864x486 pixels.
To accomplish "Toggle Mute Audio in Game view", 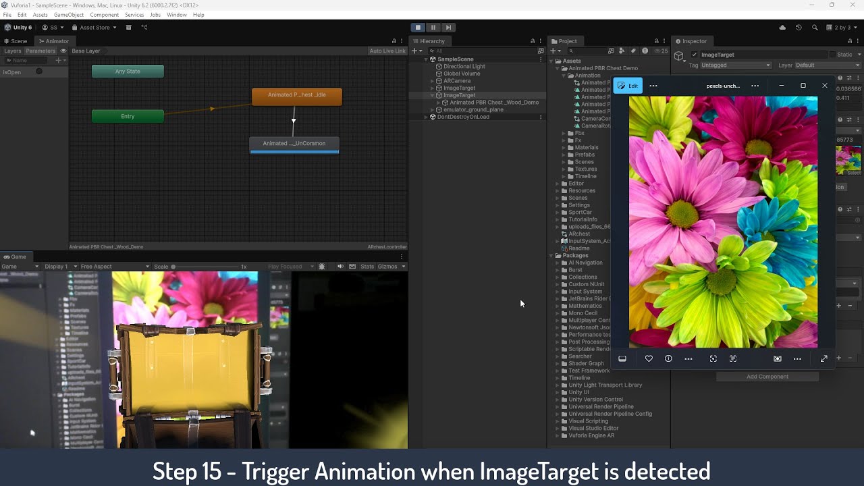I will 340,267.
